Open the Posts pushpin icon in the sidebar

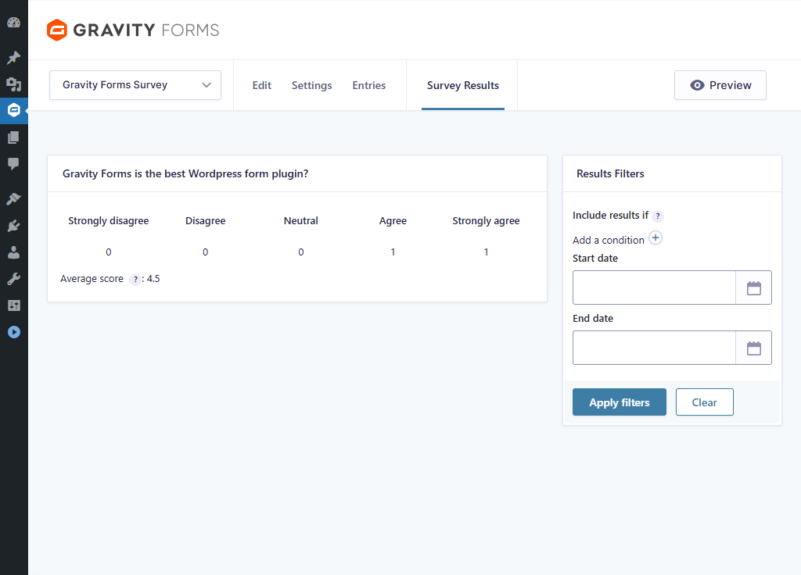click(x=13, y=58)
